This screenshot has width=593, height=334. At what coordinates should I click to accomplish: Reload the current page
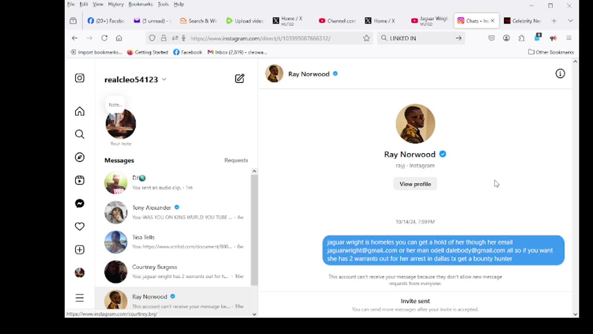104,38
